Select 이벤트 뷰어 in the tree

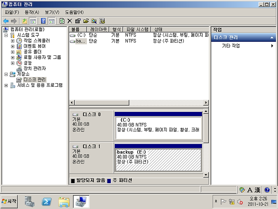tap(35, 46)
